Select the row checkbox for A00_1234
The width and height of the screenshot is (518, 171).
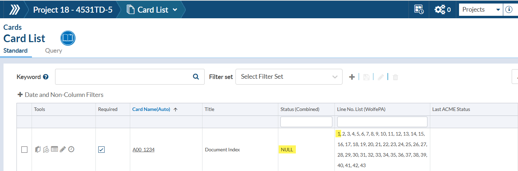coord(24,150)
